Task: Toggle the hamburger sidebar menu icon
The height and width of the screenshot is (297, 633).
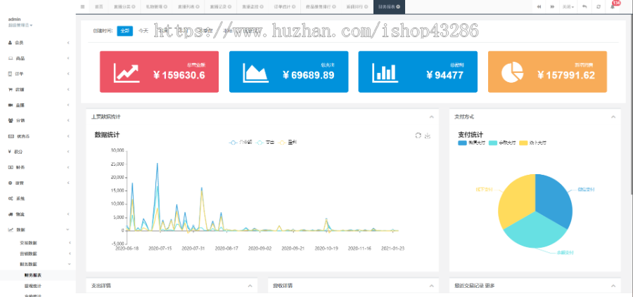Action: coord(82,7)
